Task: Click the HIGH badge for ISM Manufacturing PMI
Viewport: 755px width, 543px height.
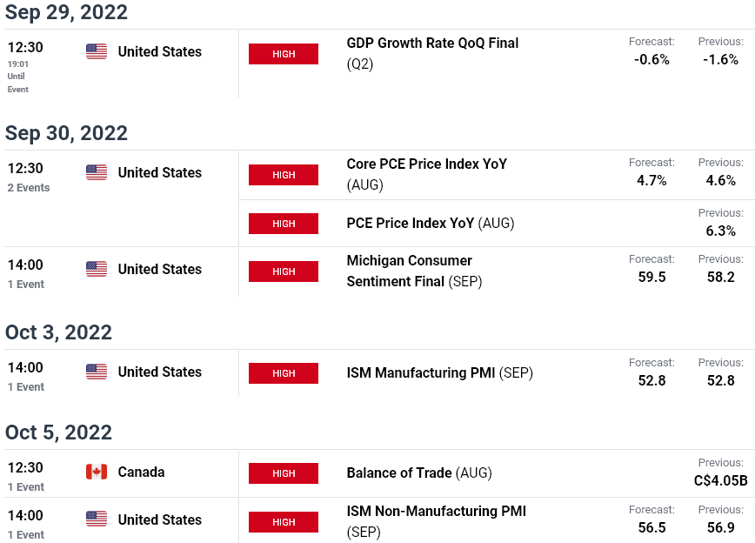Action: pos(284,373)
